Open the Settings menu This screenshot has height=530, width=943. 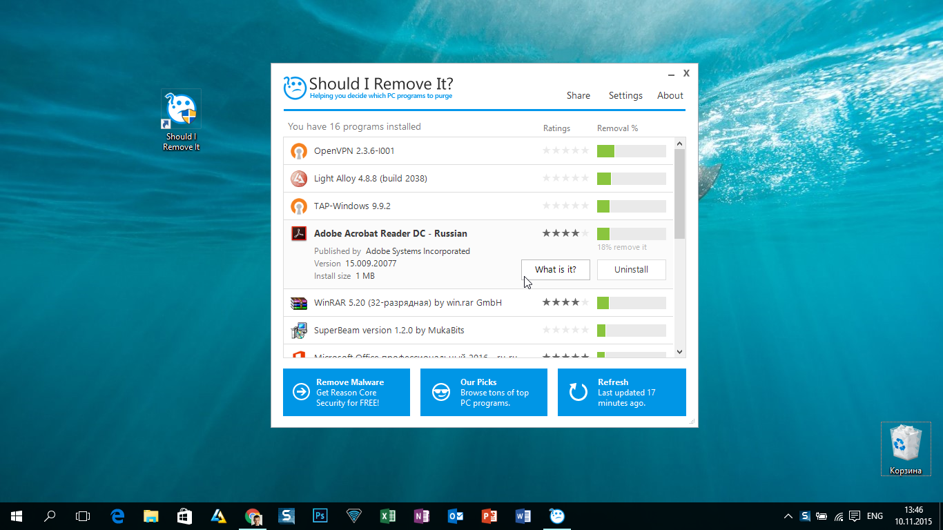[625, 96]
